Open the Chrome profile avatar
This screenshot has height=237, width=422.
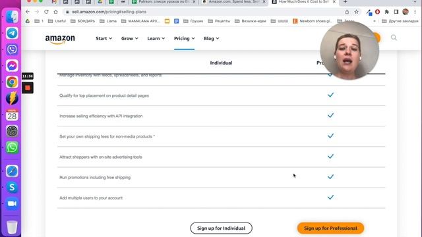tap(406, 12)
